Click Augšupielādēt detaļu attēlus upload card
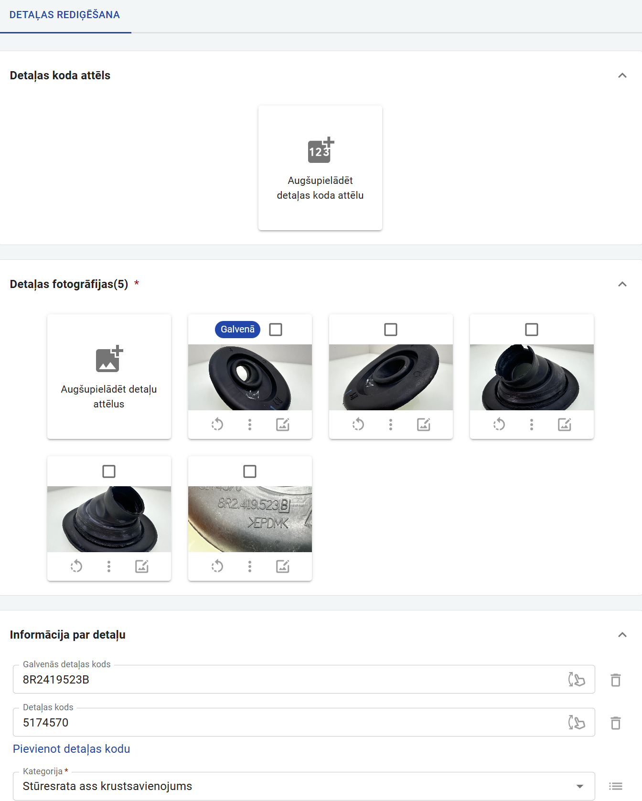Viewport: 642px width, 801px height. click(109, 376)
